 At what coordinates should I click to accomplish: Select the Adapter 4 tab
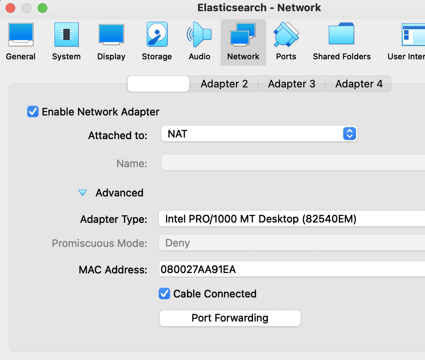[x=358, y=84]
